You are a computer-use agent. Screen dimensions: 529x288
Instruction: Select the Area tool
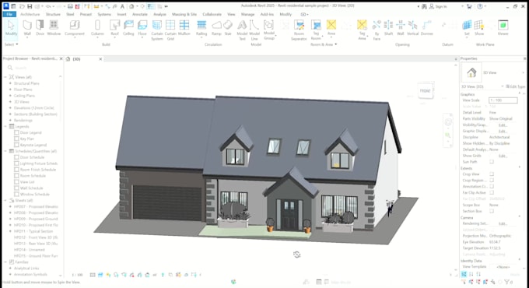click(x=331, y=28)
